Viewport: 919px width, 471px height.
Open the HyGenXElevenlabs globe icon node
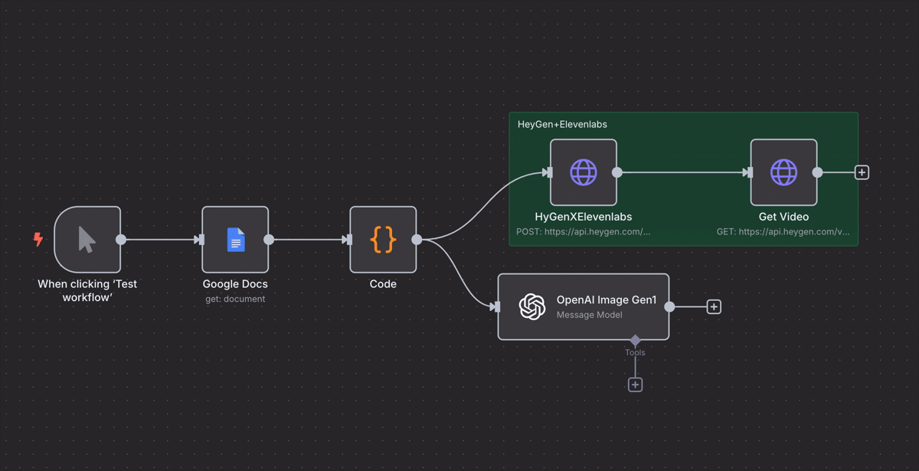pos(584,172)
